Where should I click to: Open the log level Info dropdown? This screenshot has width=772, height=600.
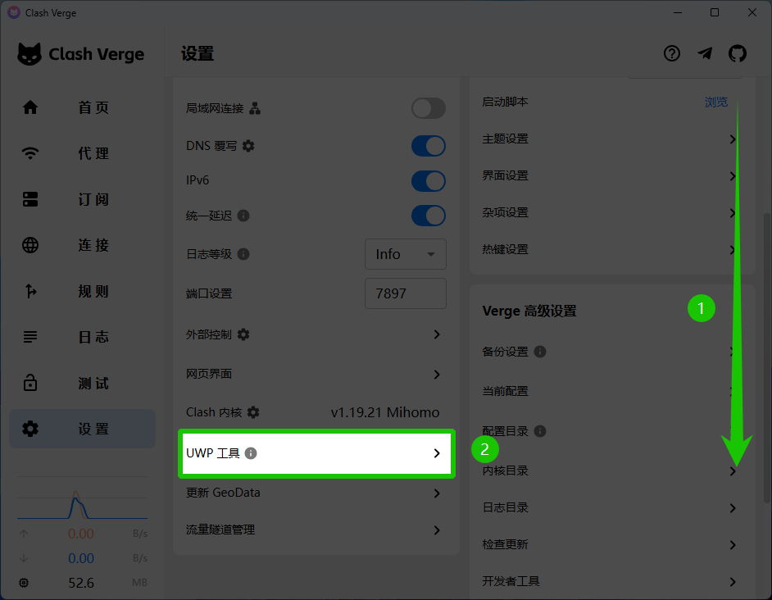[x=405, y=254]
